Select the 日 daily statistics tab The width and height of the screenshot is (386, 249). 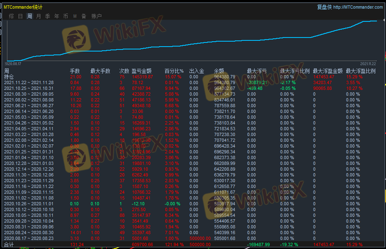(21, 16)
